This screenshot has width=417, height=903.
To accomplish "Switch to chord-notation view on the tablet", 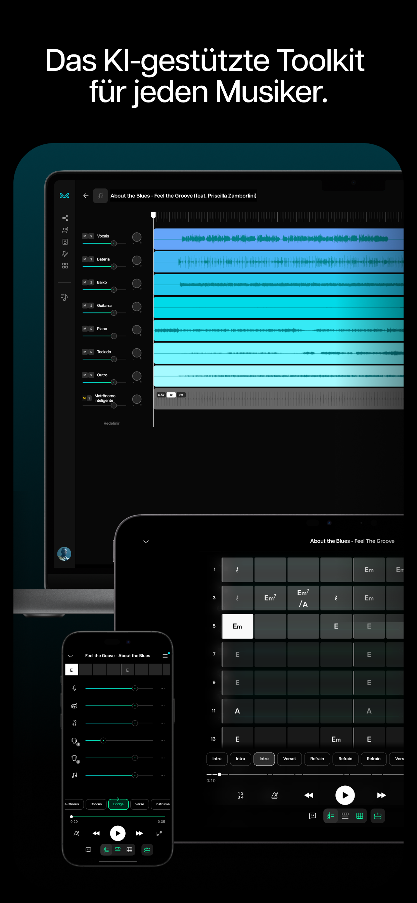I will pos(330,816).
